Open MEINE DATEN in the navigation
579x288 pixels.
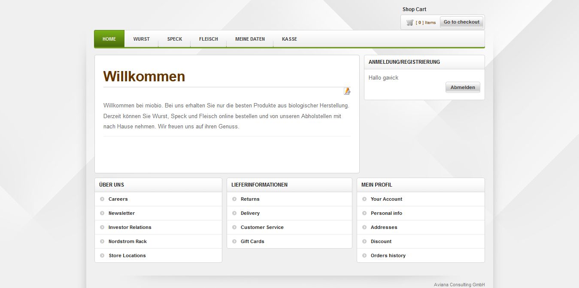point(250,39)
